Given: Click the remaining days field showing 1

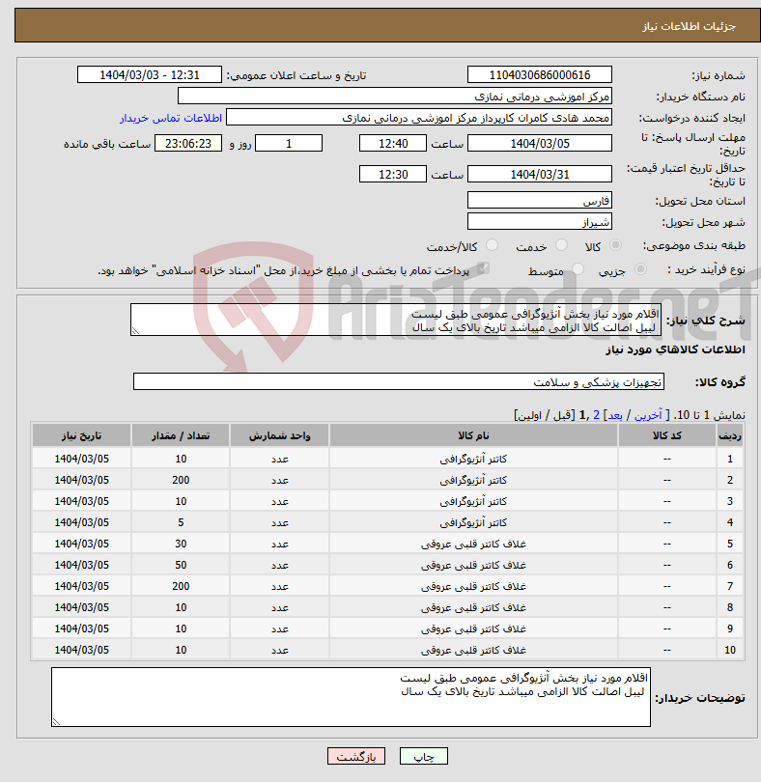Looking at the screenshot, I should pos(289,144).
